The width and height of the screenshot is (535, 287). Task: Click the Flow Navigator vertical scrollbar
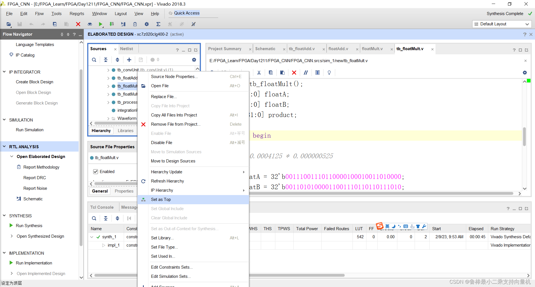[81, 157]
